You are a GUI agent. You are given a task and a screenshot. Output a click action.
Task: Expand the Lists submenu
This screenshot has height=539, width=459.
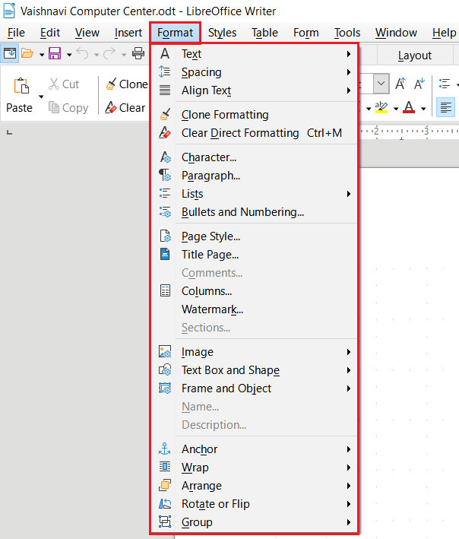(x=255, y=194)
